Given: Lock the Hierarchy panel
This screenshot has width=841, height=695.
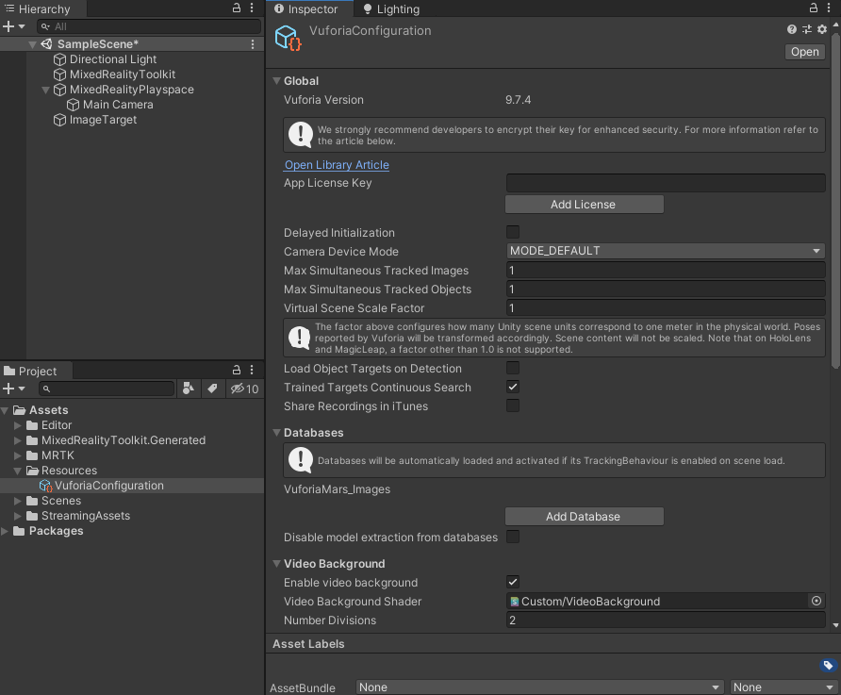Looking at the screenshot, I should 237,8.
